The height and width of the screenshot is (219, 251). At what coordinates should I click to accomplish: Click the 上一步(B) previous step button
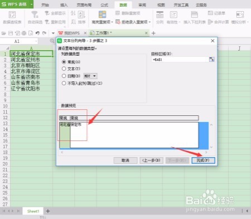click(151, 160)
